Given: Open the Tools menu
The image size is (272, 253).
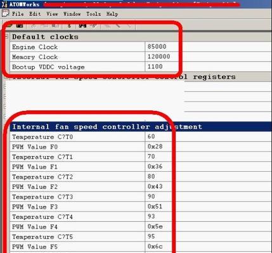Looking at the screenshot, I should (93, 14).
